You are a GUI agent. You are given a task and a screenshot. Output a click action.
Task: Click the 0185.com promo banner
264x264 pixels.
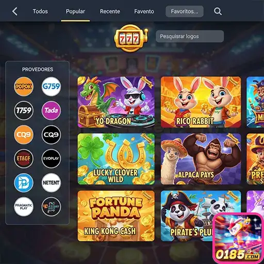[238, 238]
